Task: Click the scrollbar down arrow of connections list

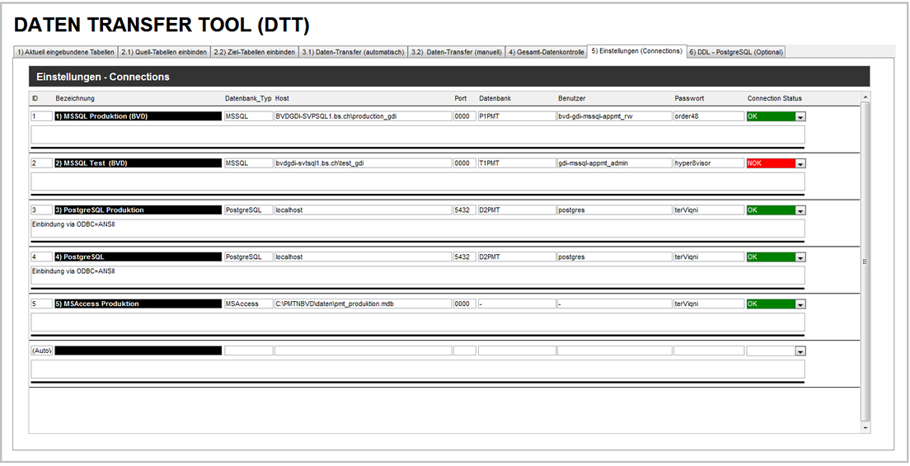Action: click(865, 428)
